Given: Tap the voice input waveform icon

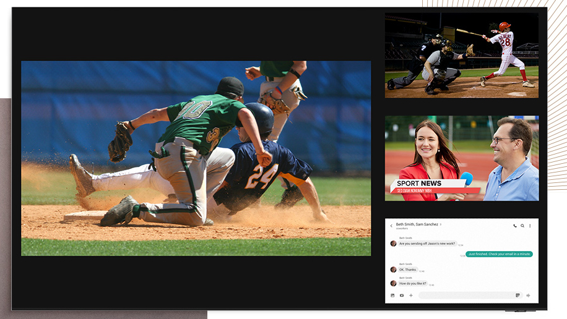Looking at the screenshot, I should pos(528,296).
